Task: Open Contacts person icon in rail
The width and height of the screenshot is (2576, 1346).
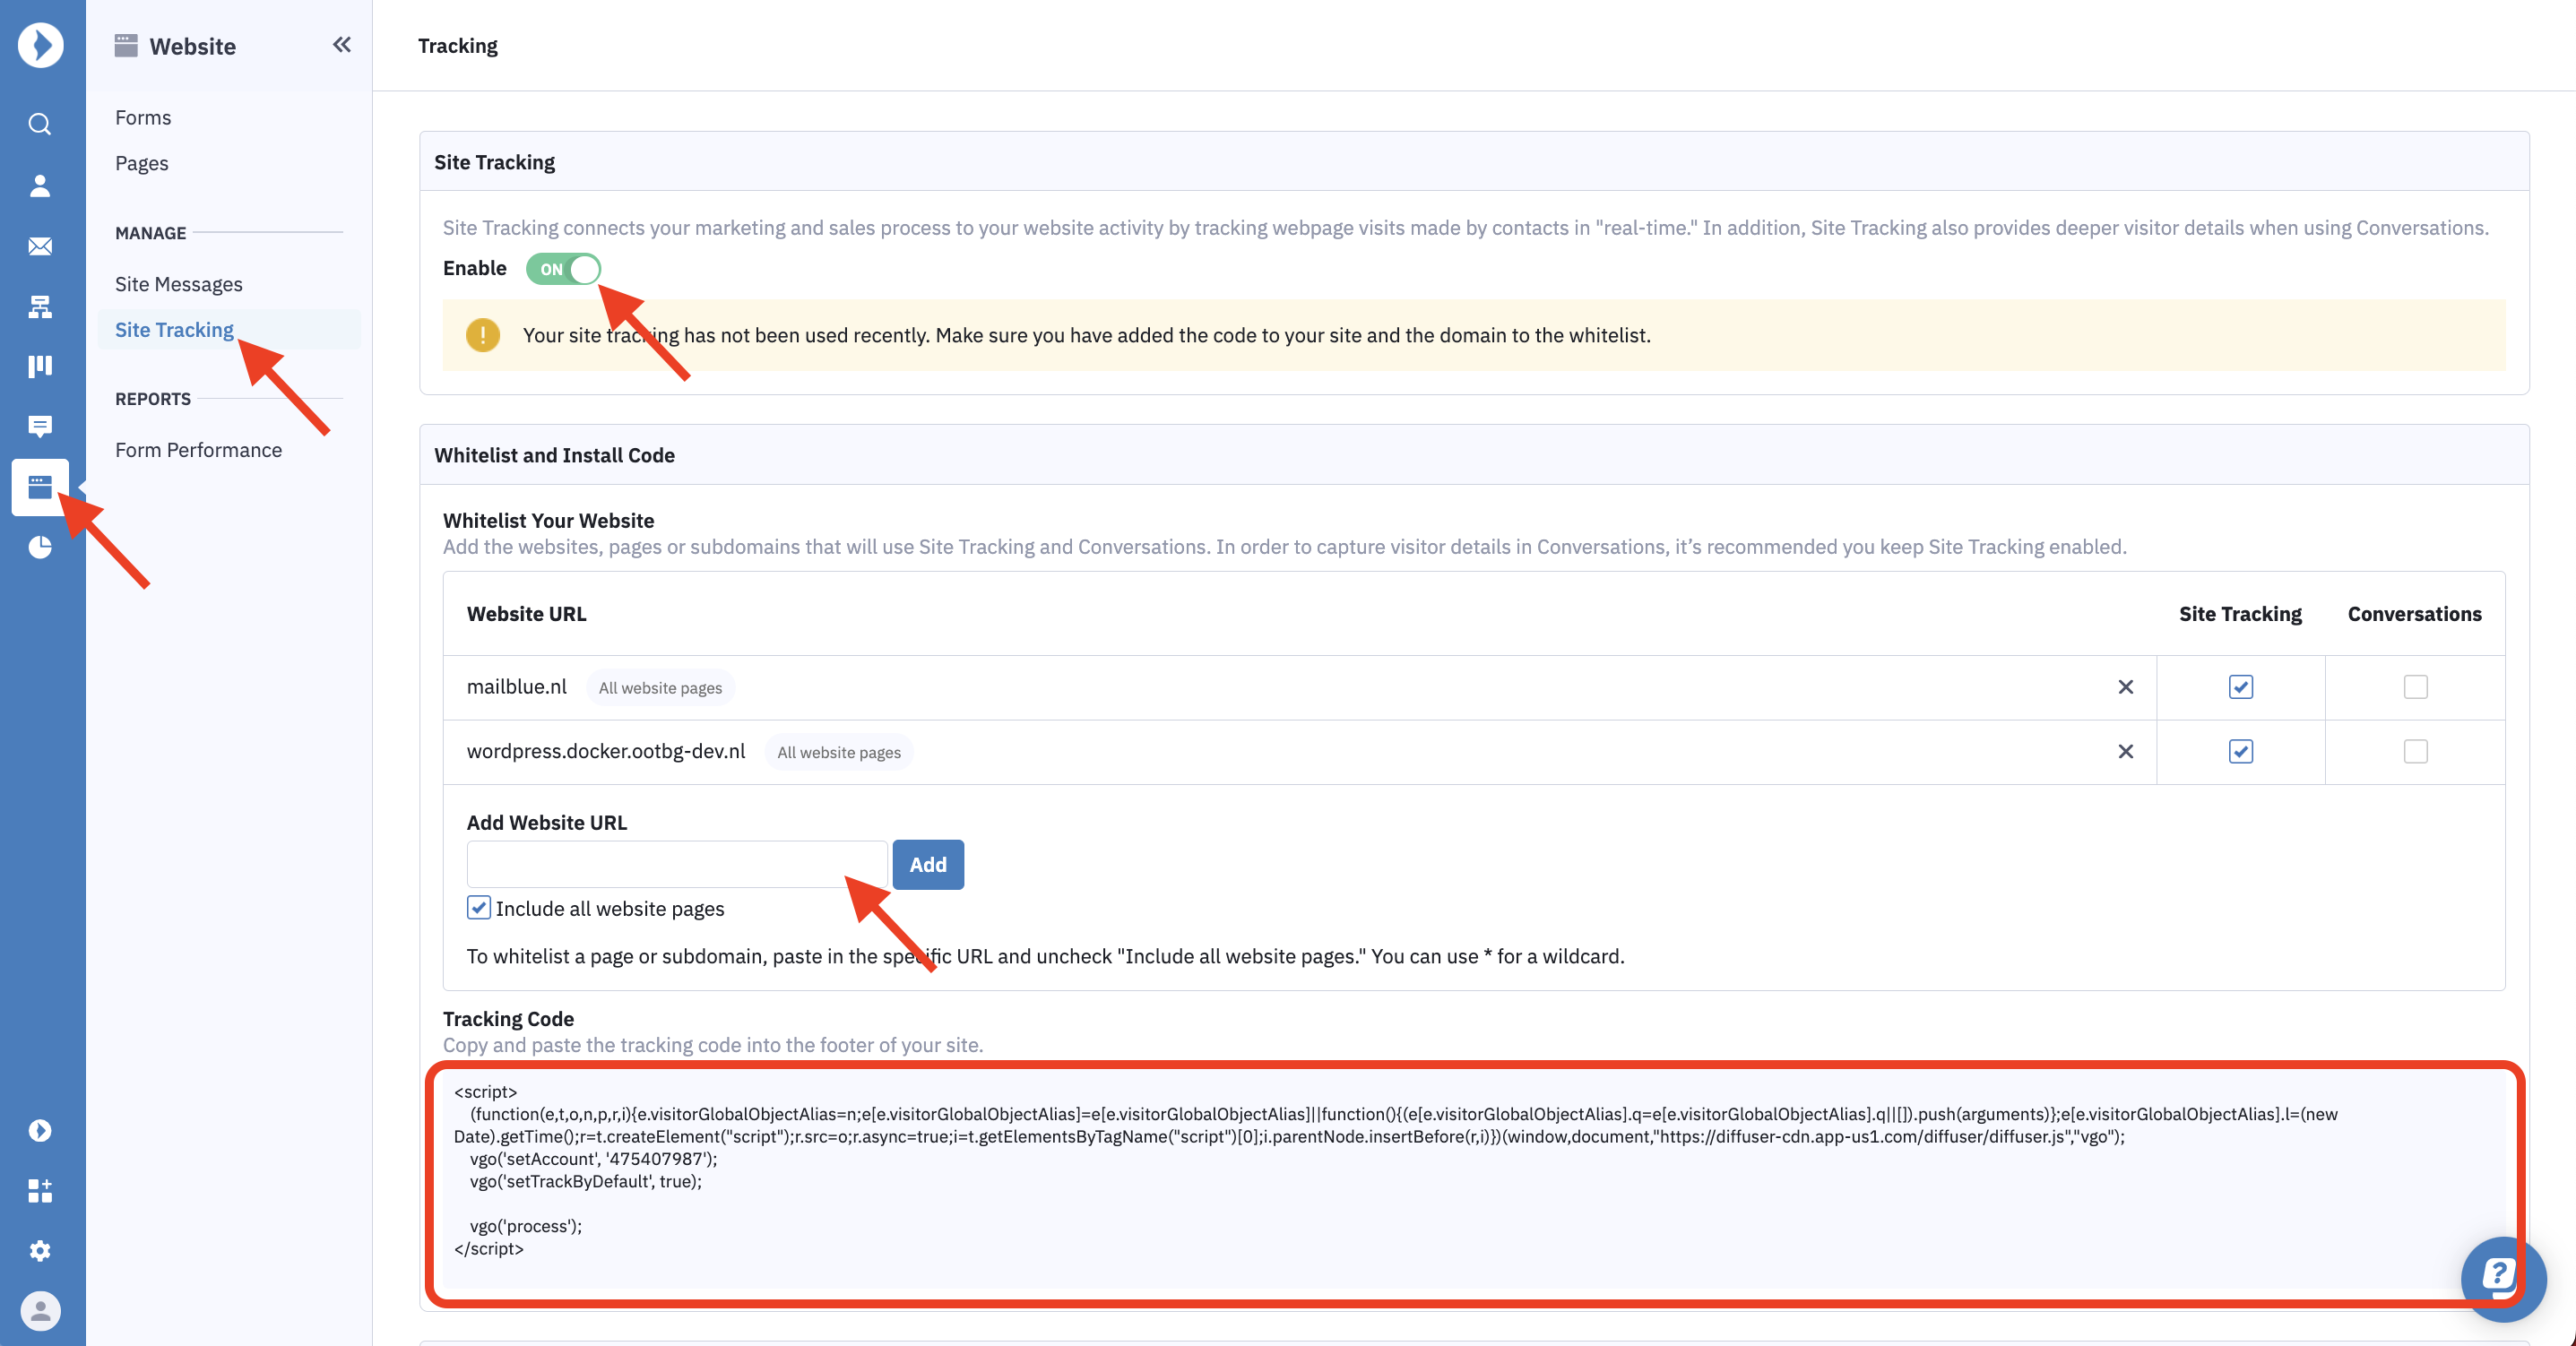Action: tap(40, 185)
